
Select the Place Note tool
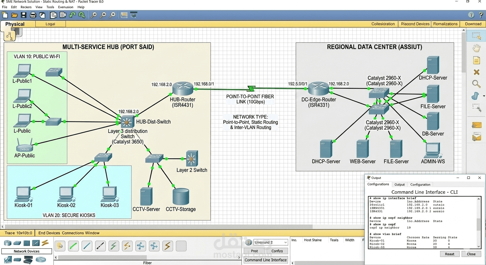(x=476, y=60)
